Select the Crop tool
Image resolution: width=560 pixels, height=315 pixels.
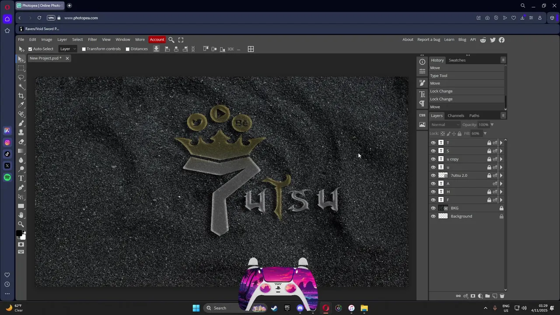(21, 96)
